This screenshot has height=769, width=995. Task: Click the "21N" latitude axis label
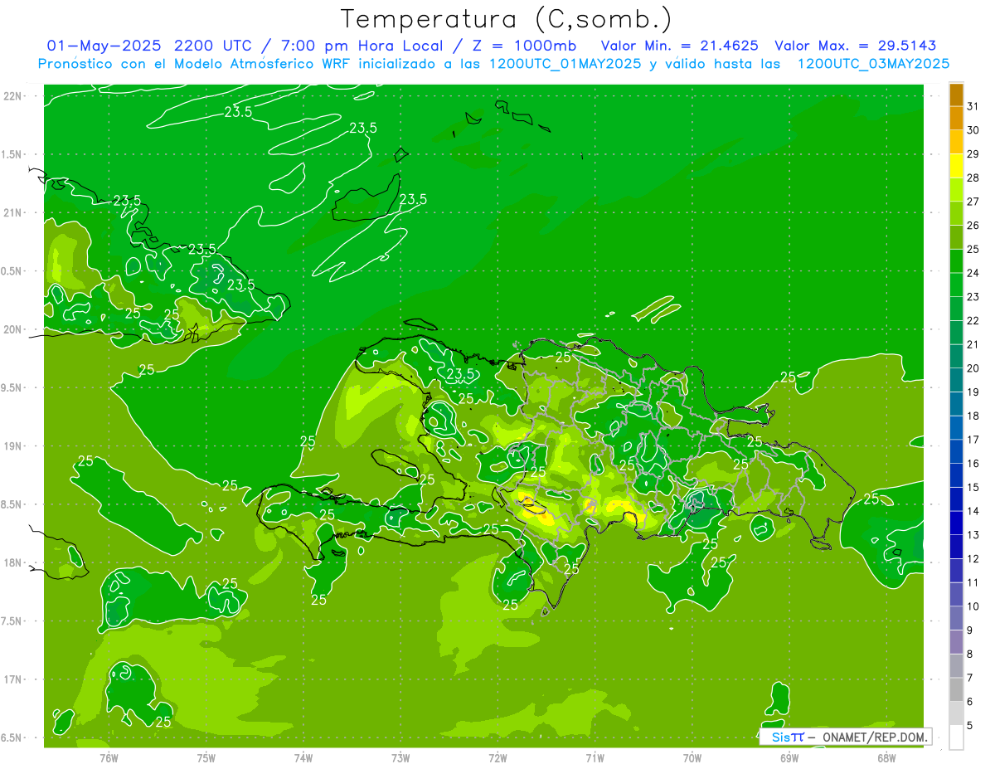tap(13, 212)
